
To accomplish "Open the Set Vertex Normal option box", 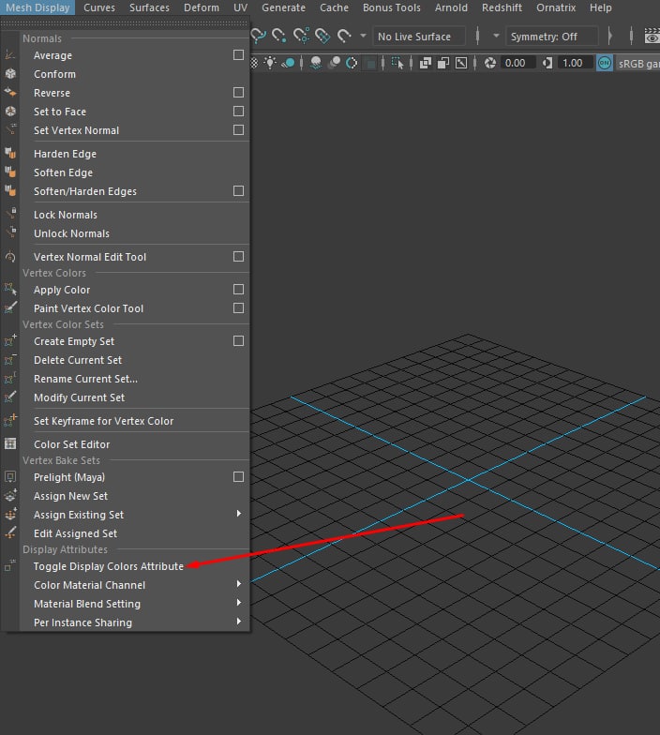I will pyautogui.click(x=238, y=129).
